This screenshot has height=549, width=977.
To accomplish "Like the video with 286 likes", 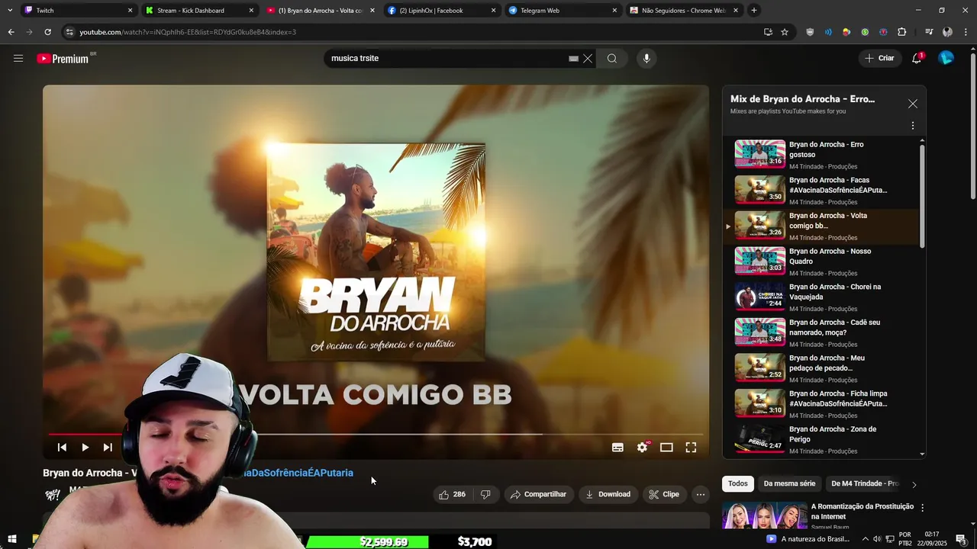I will click(452, 494).
